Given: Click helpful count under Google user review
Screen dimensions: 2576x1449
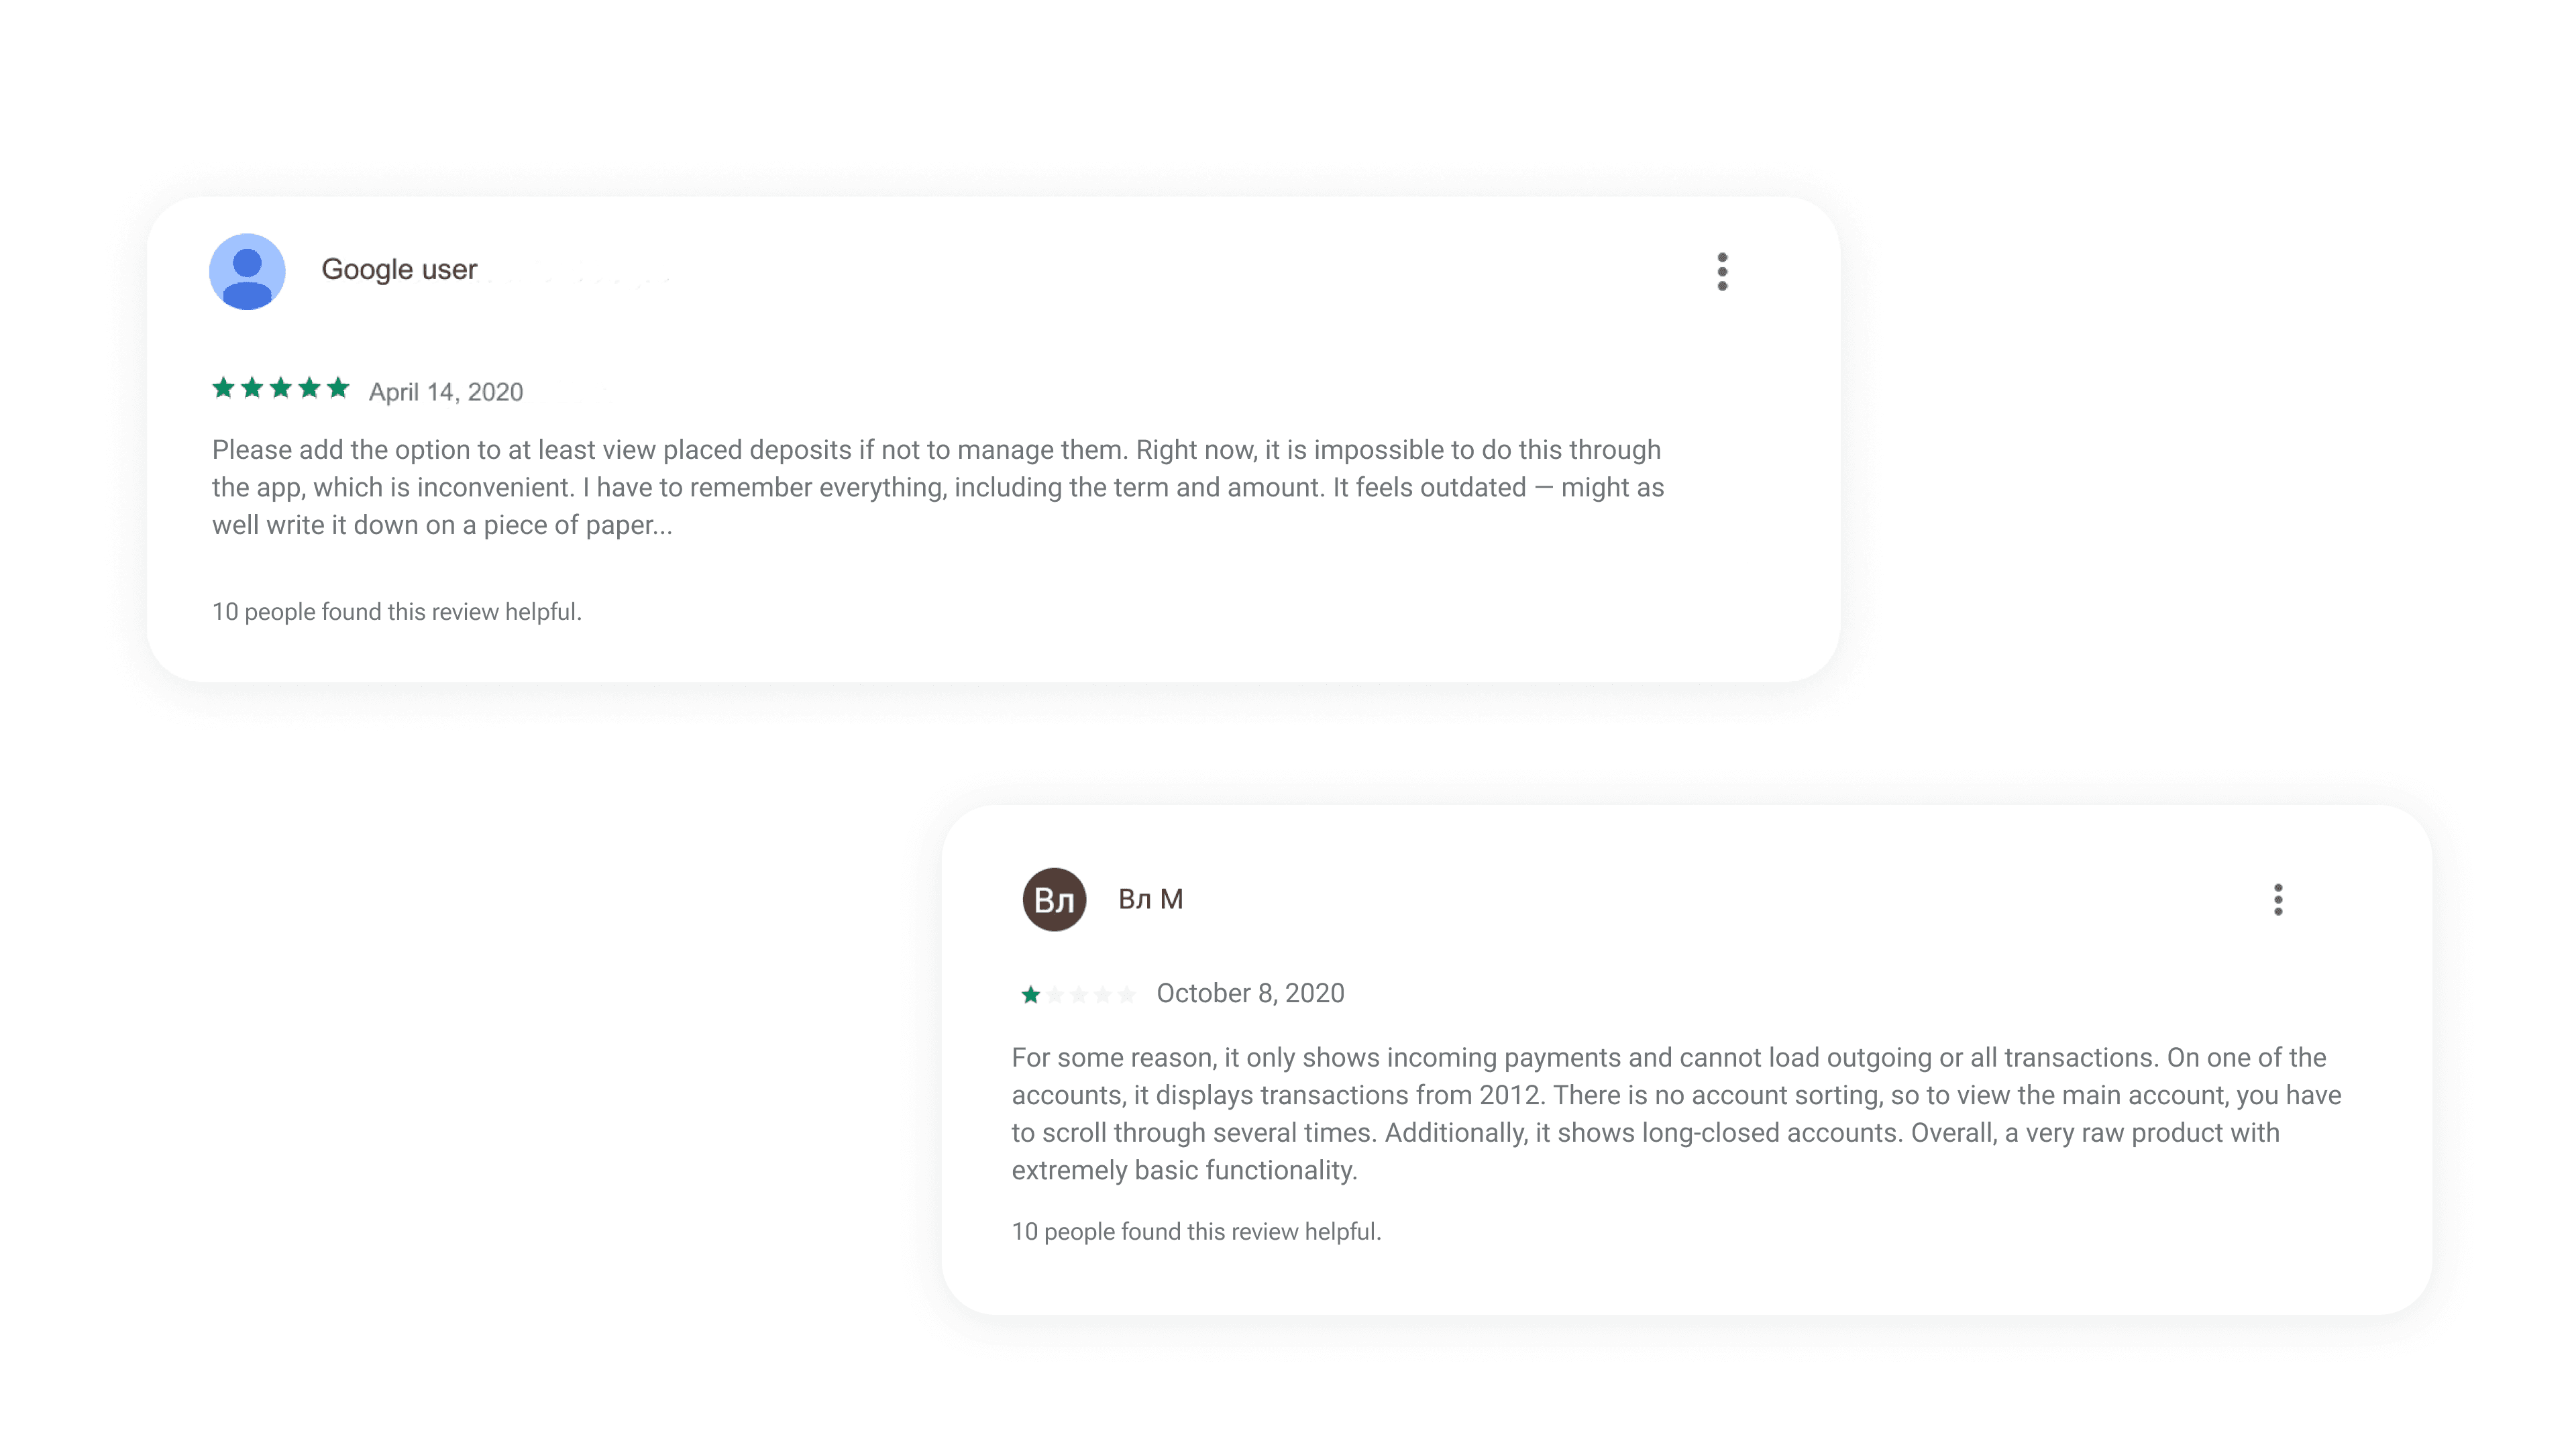Looking at the screenshot, I should pyautogui.click(x=397, y=611).
